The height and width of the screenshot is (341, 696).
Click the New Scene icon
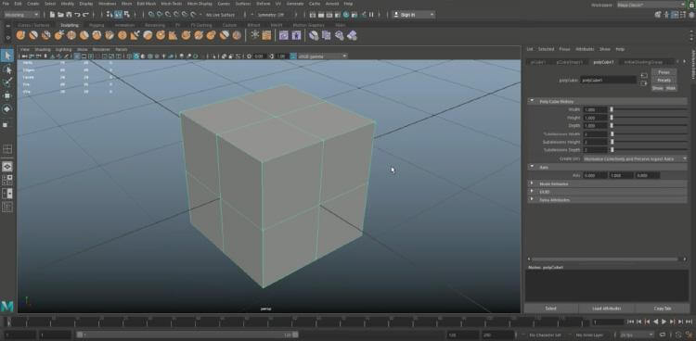point(52,15)
